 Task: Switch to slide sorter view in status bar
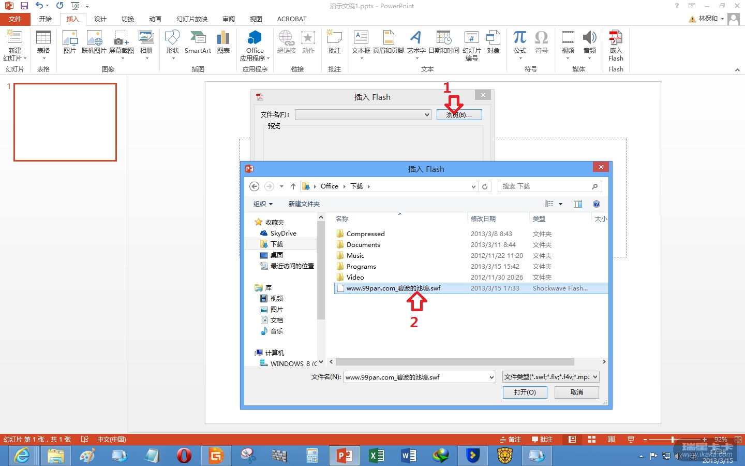591,440
